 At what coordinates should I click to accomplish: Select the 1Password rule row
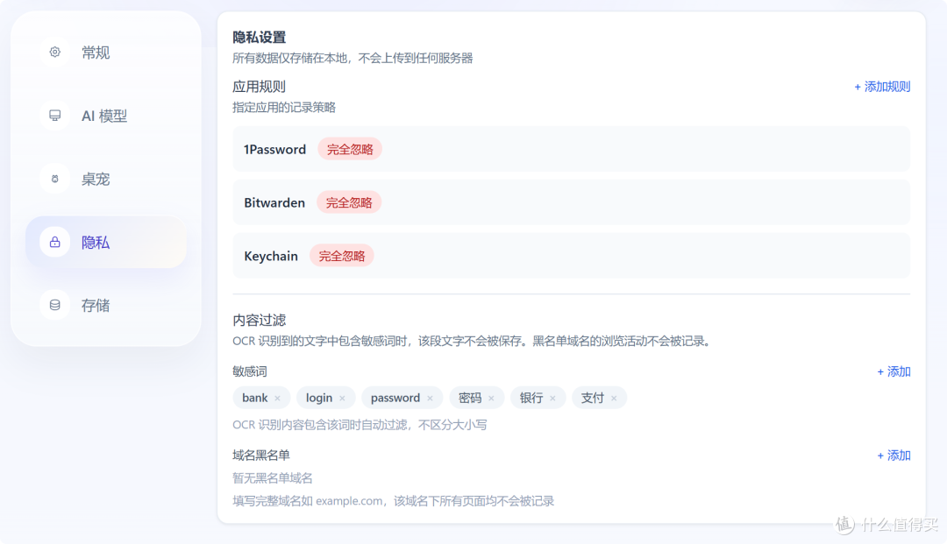(572, 149)
